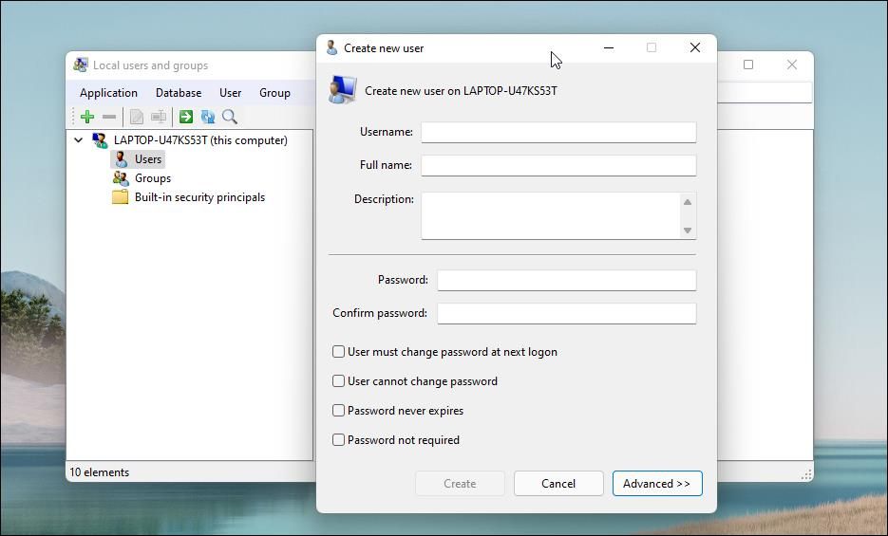
Task: Open the Built-in security principals folder icon
Action: [121, 197]
